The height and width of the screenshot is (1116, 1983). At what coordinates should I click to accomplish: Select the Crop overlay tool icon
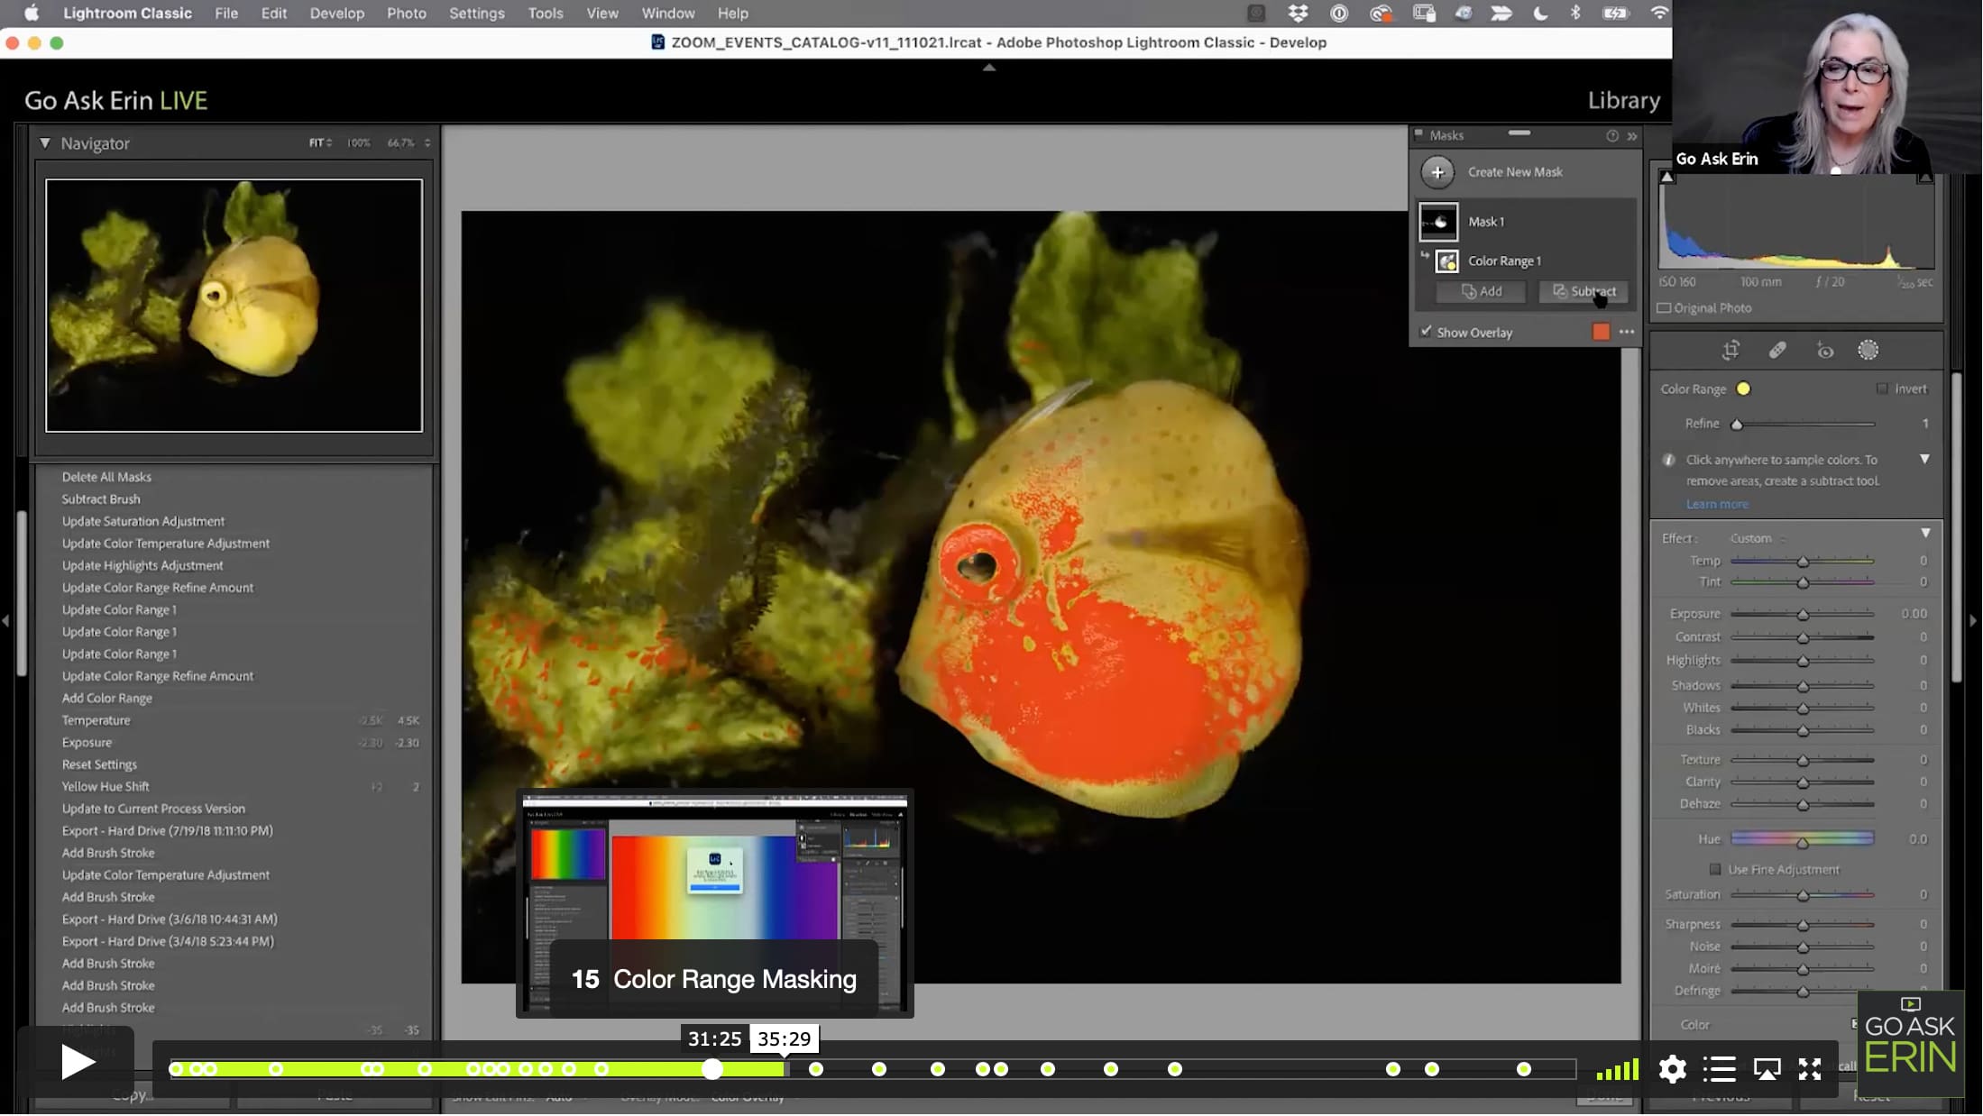point(1731,351)
